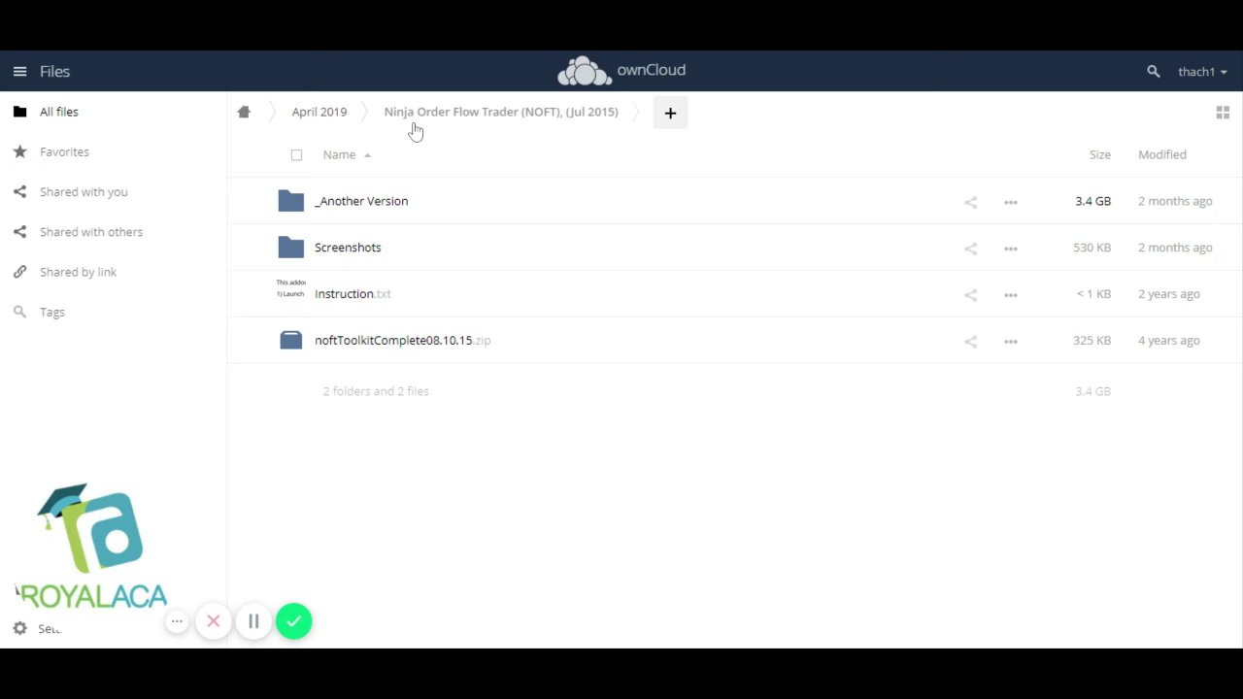1243x699 pixels.
Task: Click the zip archive file icon
Action: [290, 340]
